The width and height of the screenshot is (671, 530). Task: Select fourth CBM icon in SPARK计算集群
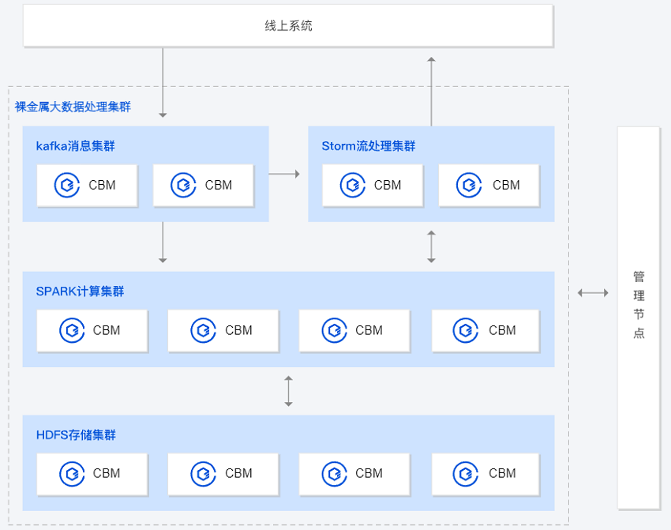pos(466,330)
